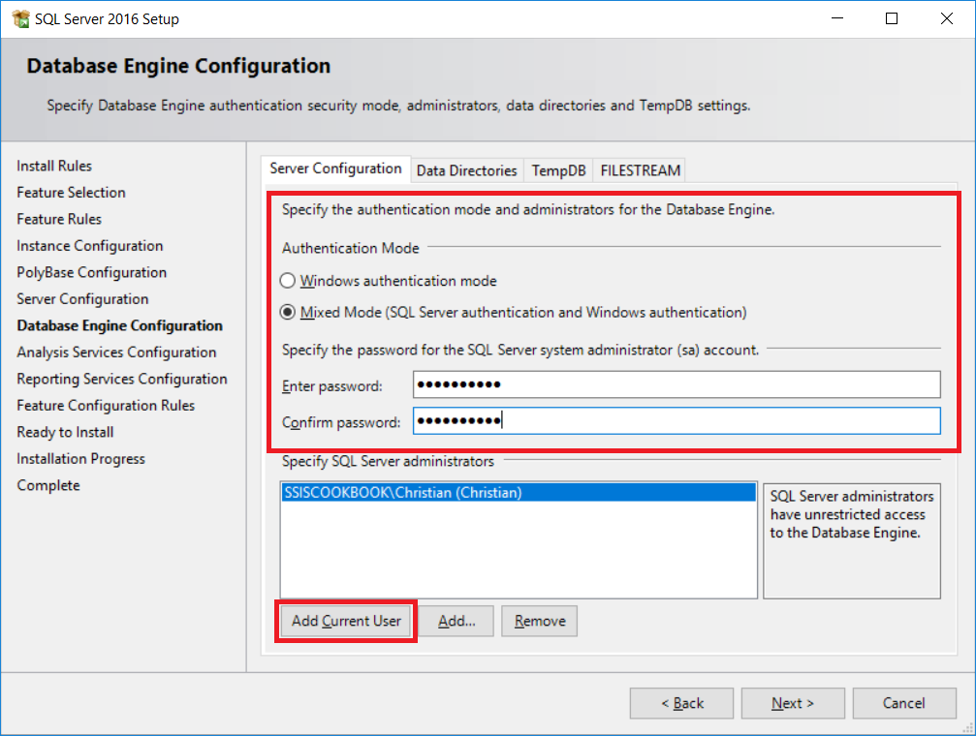Minimize the setup window
976x736 pixels.
837,18
